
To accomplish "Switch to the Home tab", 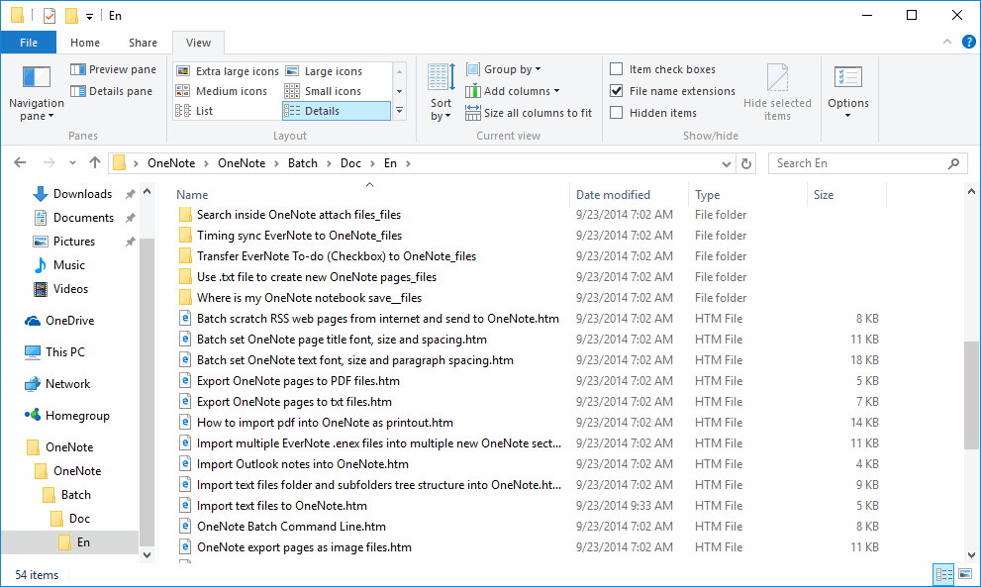I will tap(85, 43).
